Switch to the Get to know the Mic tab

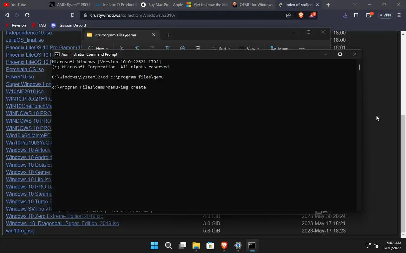(207, 5)
